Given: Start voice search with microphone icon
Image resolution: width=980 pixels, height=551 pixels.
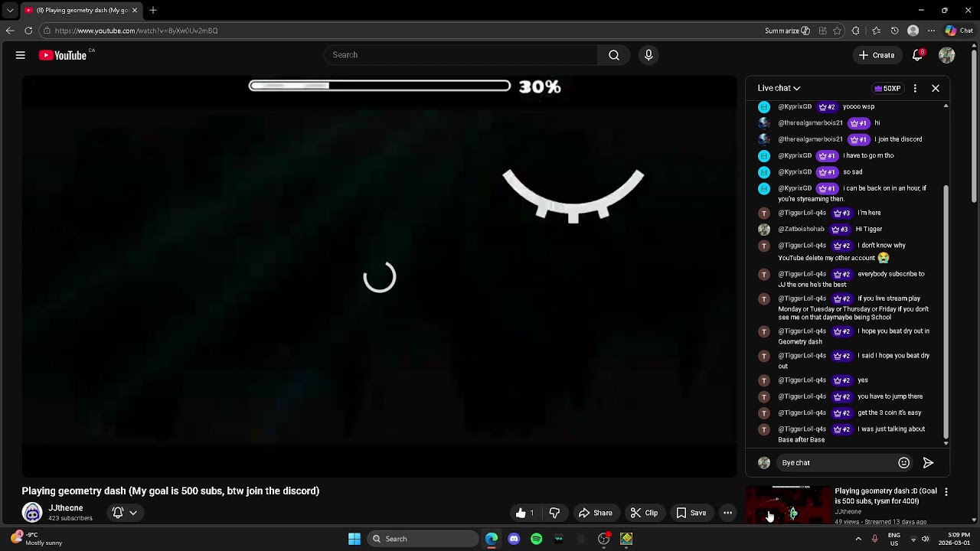Looking at the screenshot, I should tap(648, 55).
